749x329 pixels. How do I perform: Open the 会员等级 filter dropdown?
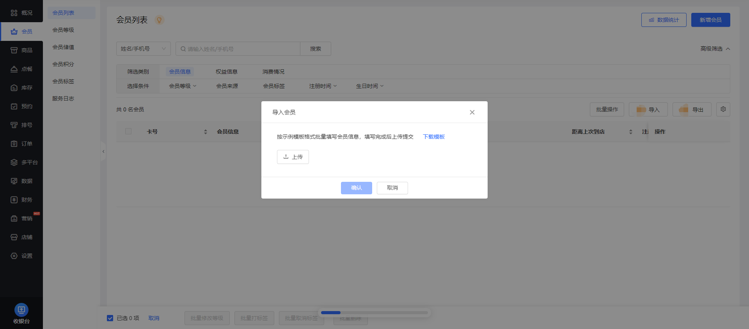183,86
